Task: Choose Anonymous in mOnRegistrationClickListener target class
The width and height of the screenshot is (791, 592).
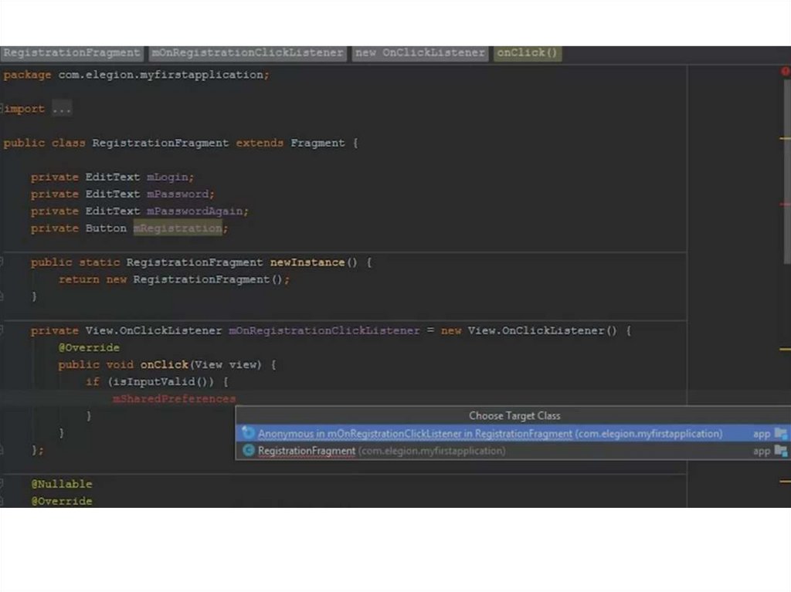Action: coord(490,434)
